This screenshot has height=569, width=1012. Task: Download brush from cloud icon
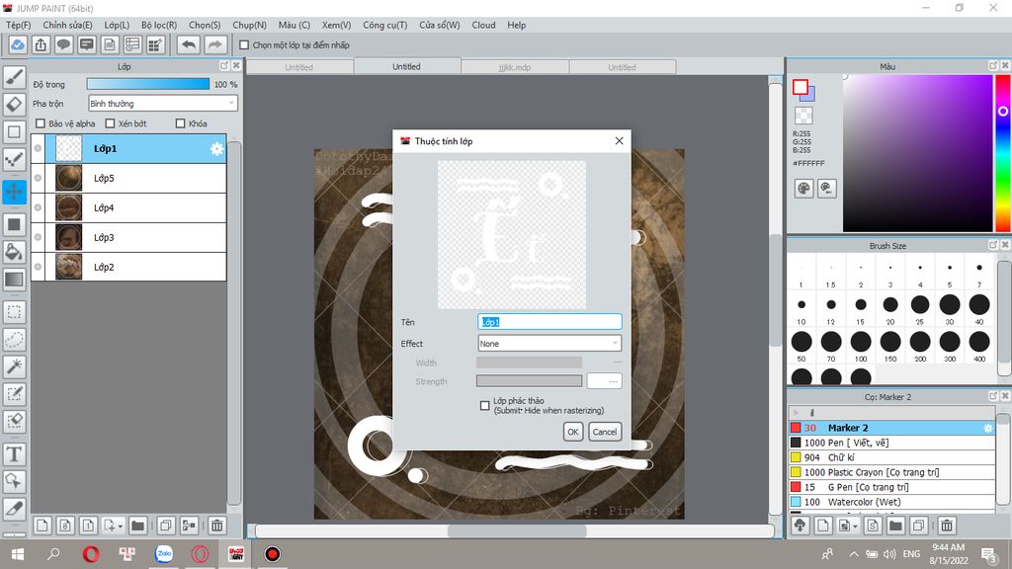[x=801, y=526]
